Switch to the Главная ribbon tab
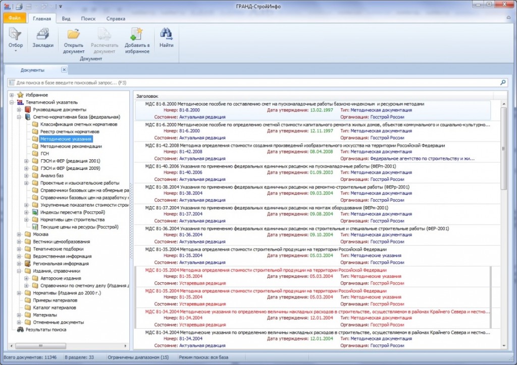This screenshot has height=365, width=517. tap(42, 19)
